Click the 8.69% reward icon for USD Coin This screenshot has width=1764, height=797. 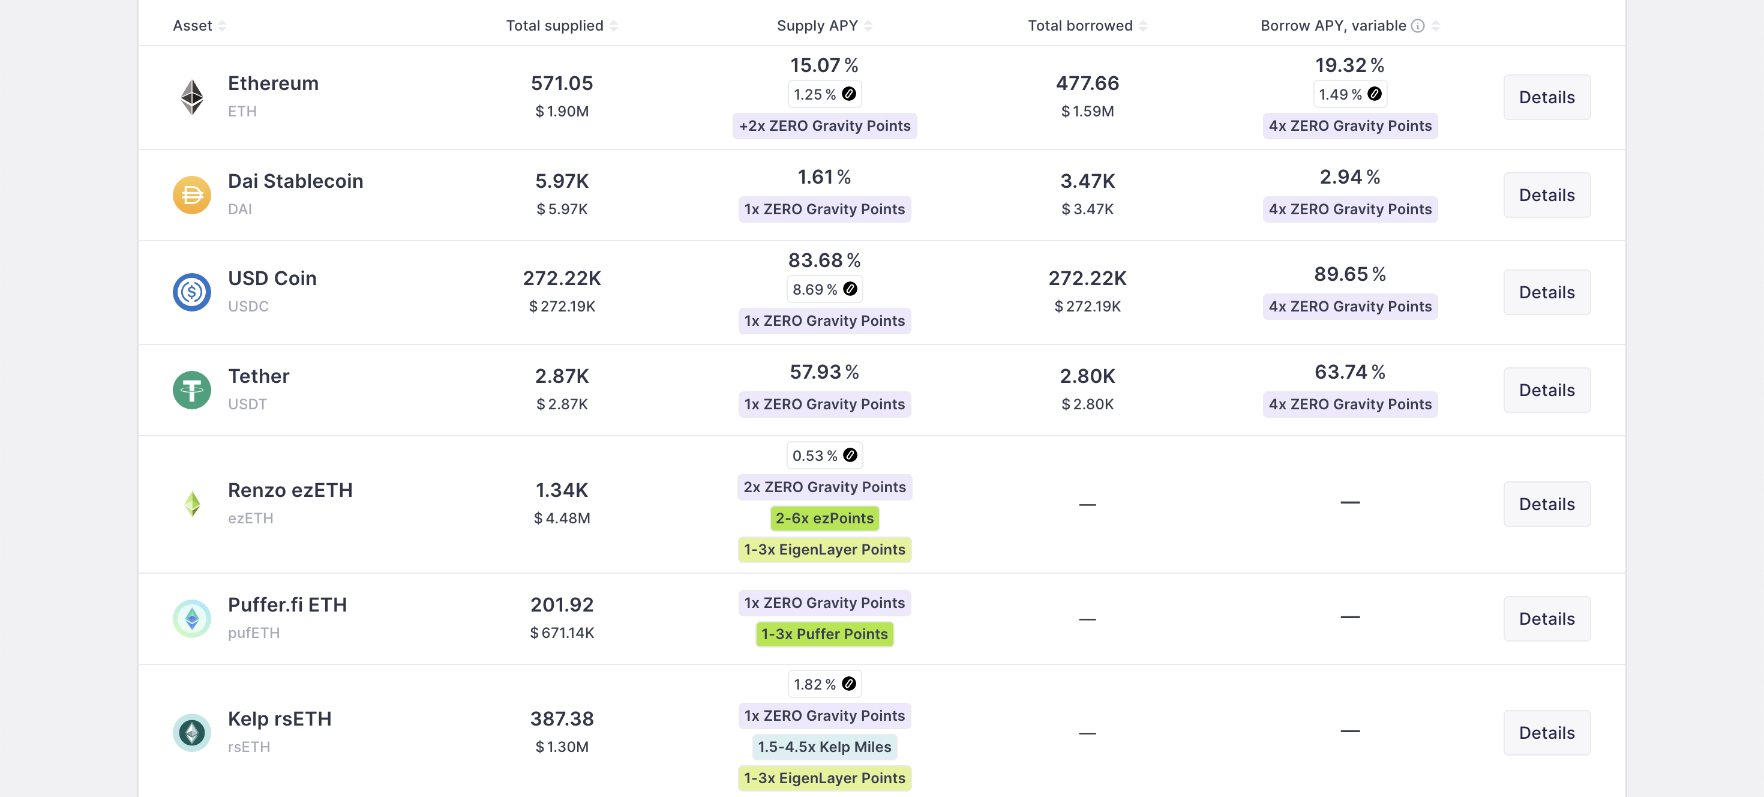(850, 289)
